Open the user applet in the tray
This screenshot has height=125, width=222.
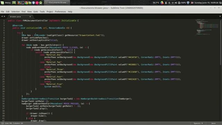[x=166, y=3]
